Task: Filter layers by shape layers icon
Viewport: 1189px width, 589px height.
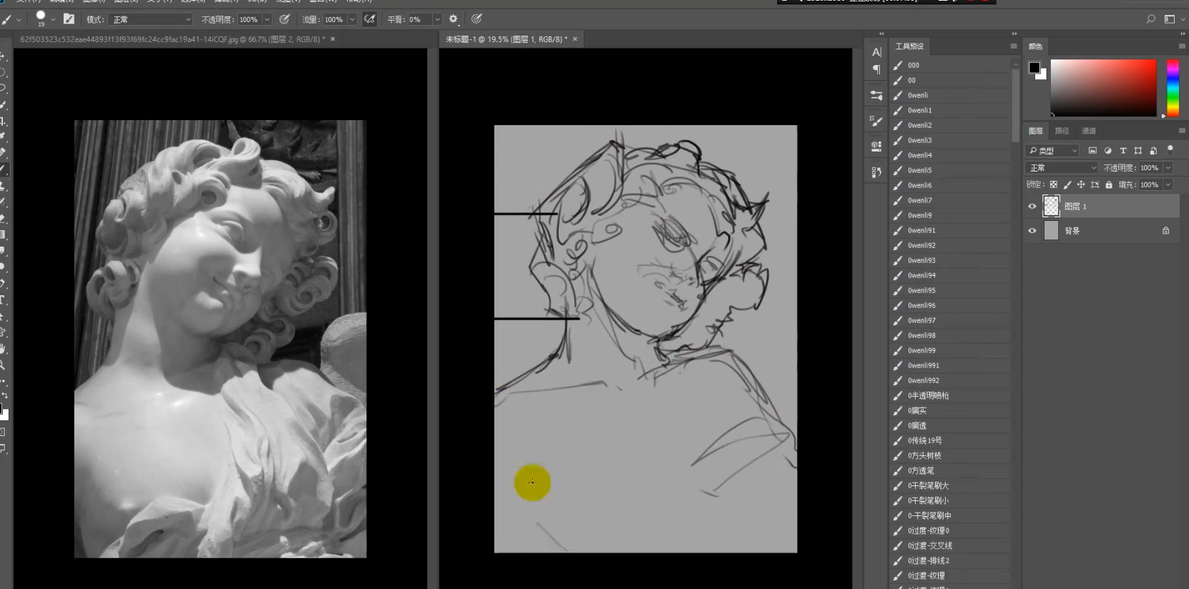Action: [x=1138, y=151]
